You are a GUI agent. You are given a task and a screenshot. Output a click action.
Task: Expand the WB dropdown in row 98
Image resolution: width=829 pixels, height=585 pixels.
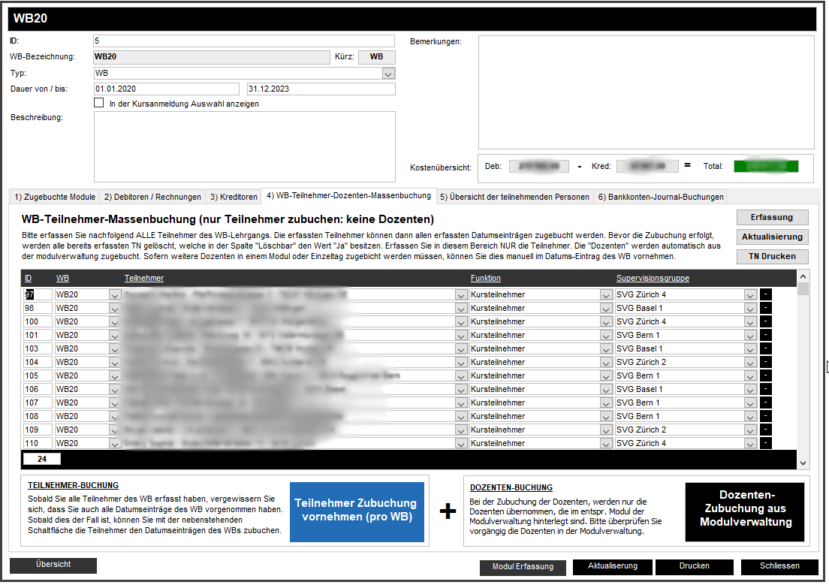pos(114,308)
